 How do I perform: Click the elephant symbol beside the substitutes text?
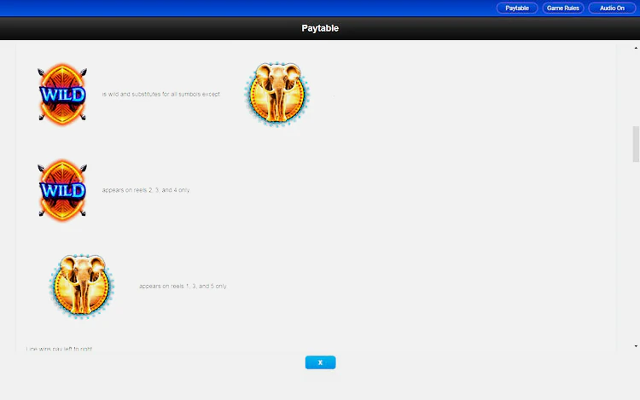[x=276, y=94]
